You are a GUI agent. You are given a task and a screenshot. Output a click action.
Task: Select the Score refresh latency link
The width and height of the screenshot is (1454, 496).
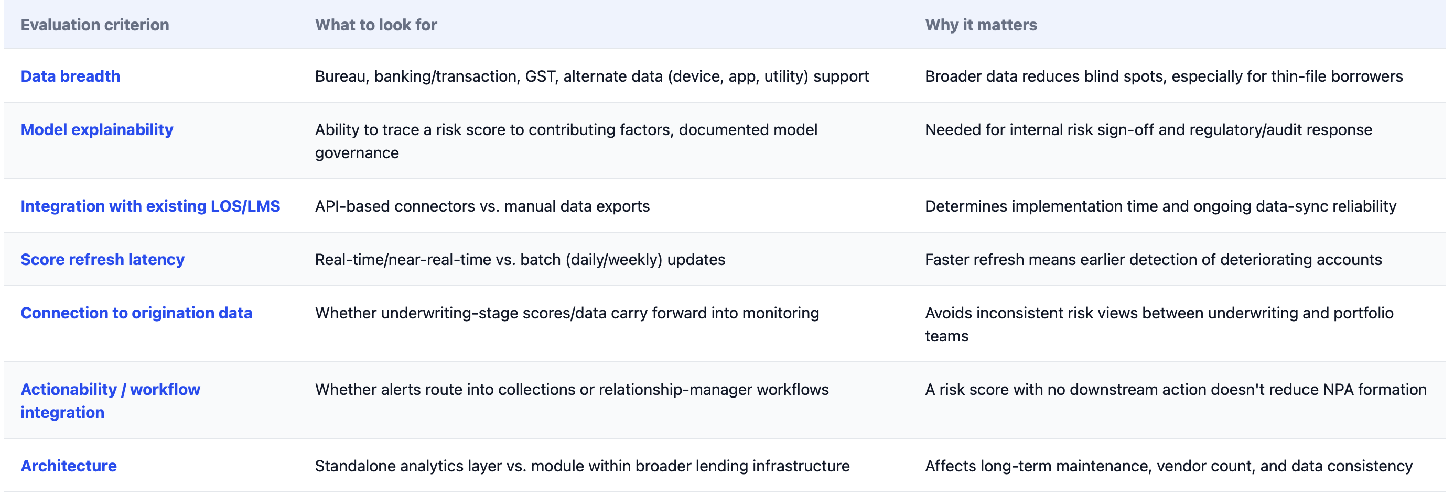point(102,259)
